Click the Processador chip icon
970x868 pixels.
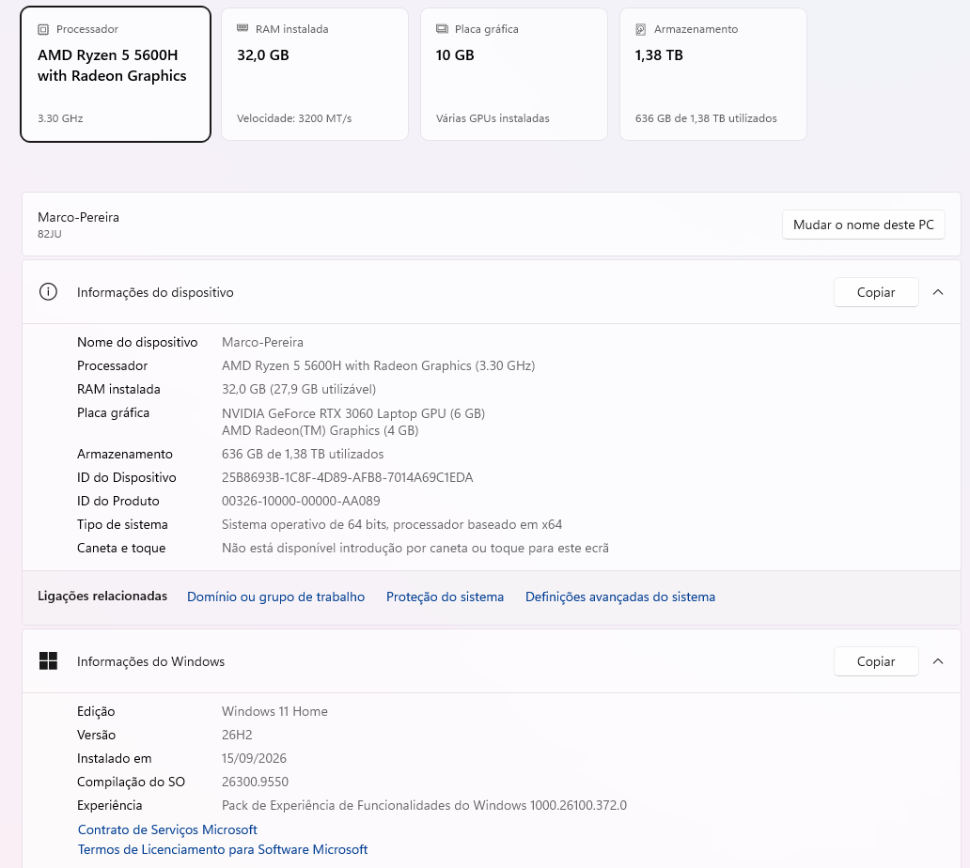click(43, 29)
